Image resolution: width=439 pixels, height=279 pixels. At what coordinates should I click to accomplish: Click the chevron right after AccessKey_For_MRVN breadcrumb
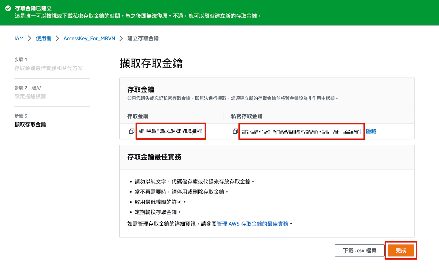tap(121, 38)
